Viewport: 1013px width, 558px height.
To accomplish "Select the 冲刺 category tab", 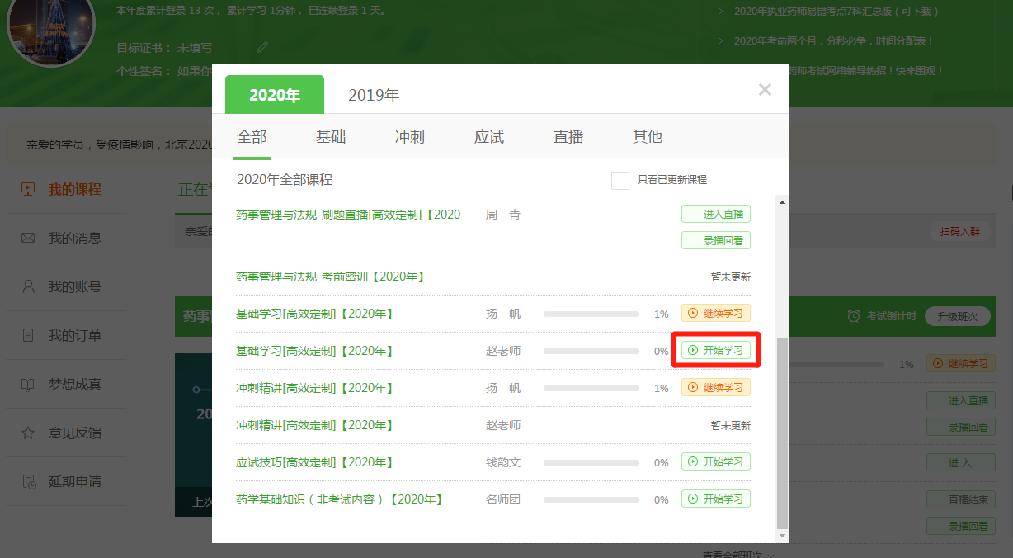I will pyautogui.click(x=410, y=137).
